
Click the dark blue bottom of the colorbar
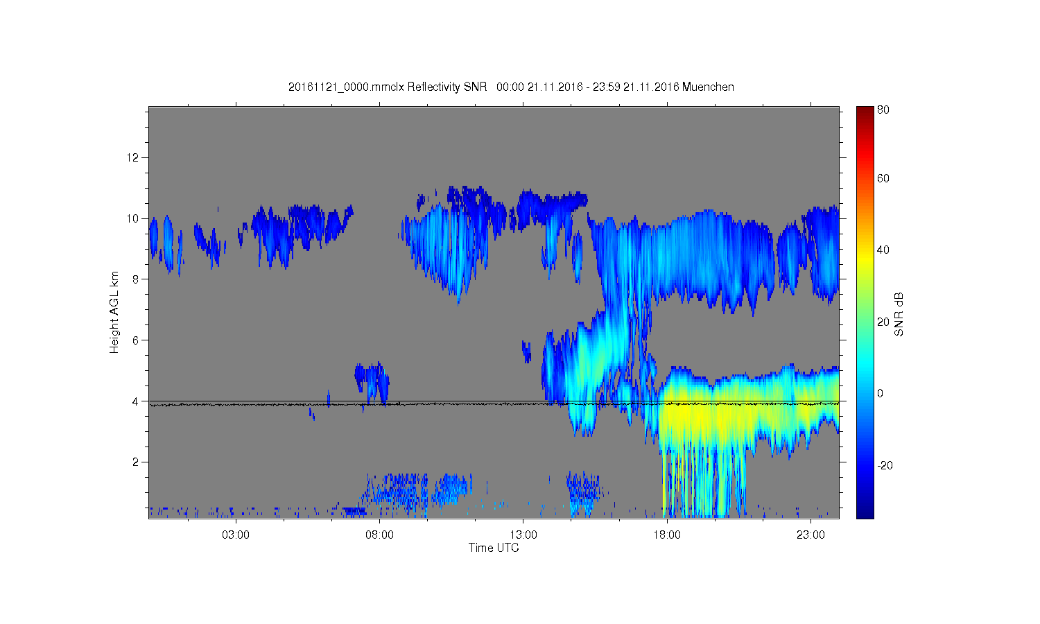[865, 512]
